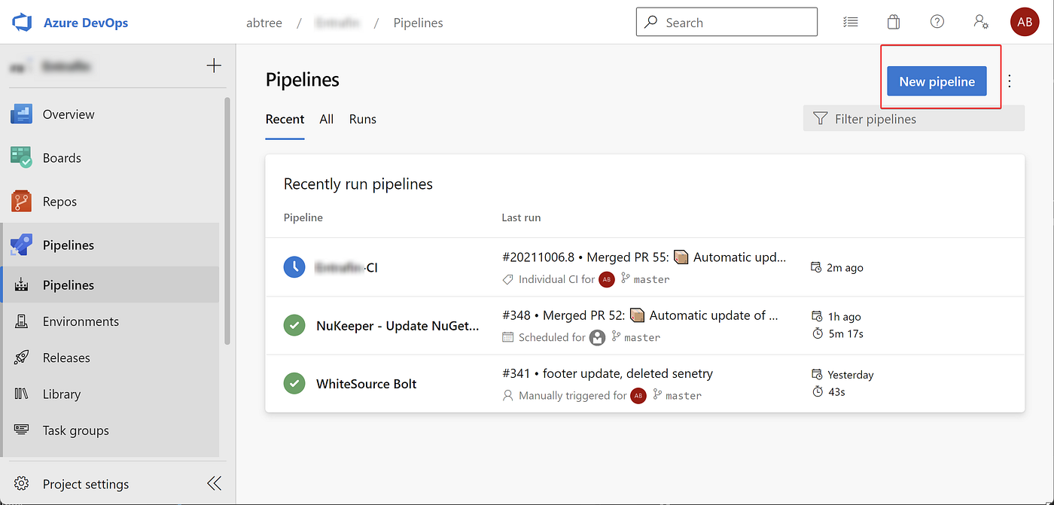Image resolution: width=1054 pixels, height=505 pixels.
Task: Click the scheduled-for user avatar in NuKeeper row
Action: click(597, 338)
